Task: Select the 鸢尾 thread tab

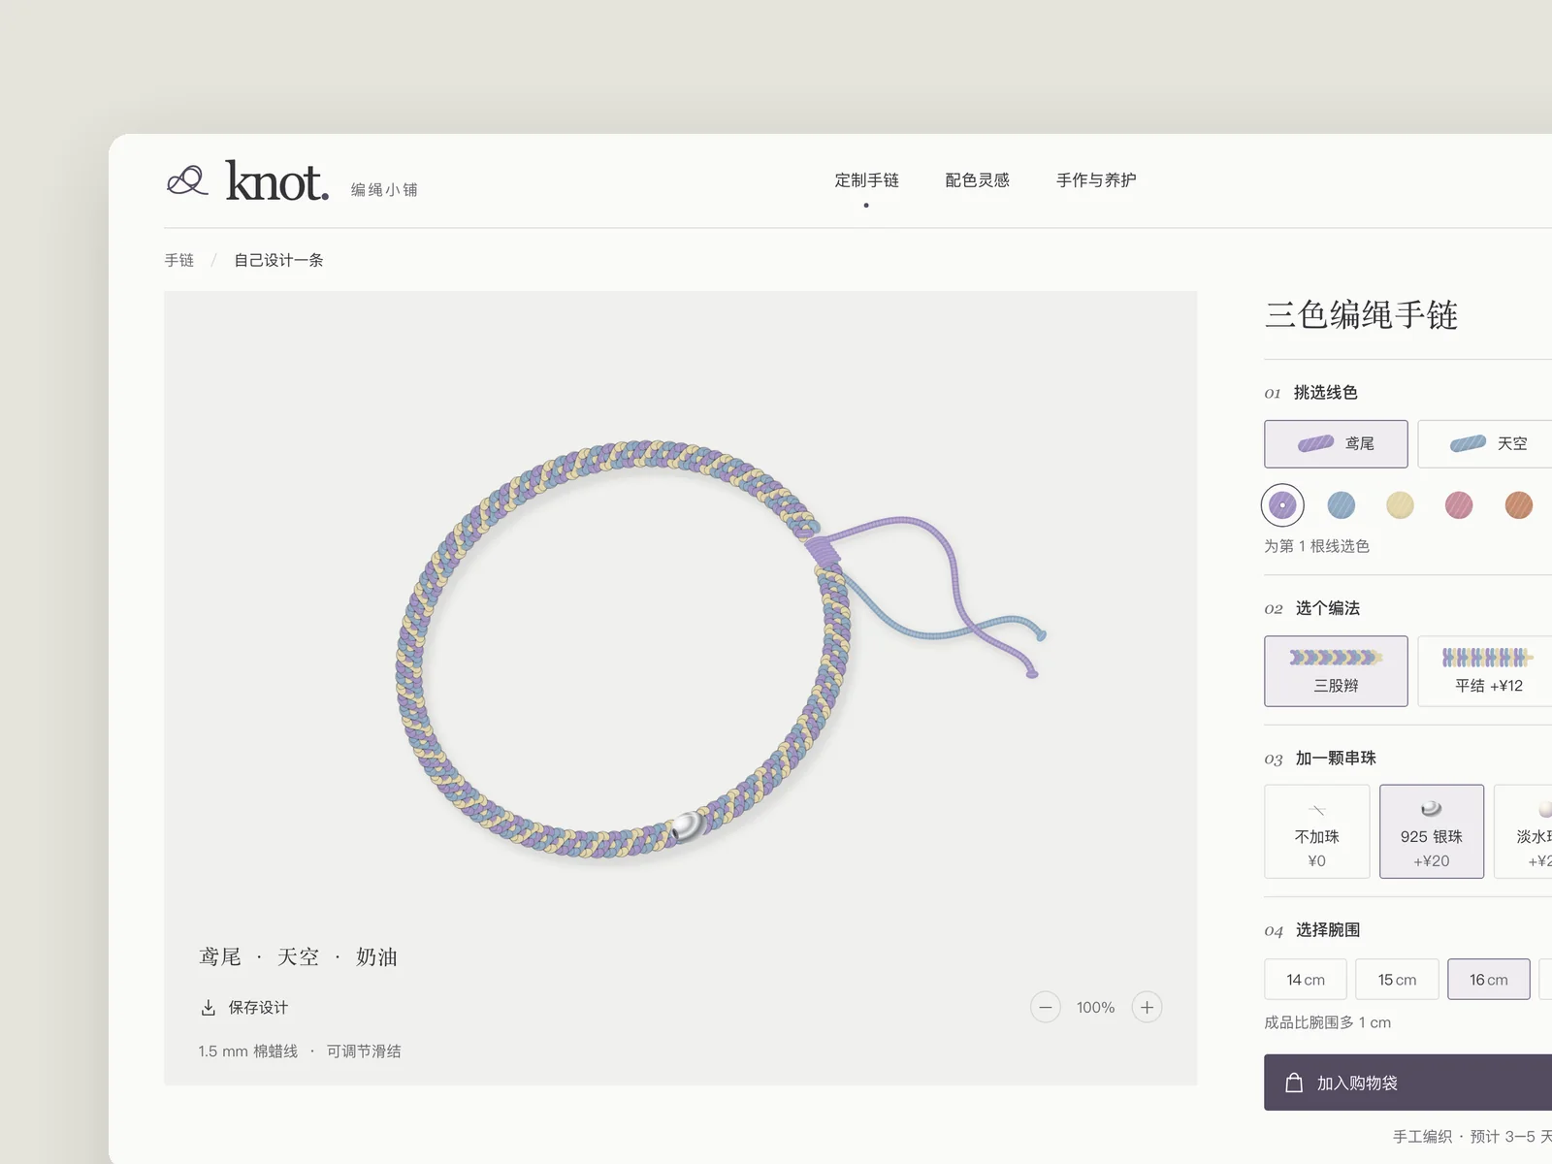Action: (1336, 443)
